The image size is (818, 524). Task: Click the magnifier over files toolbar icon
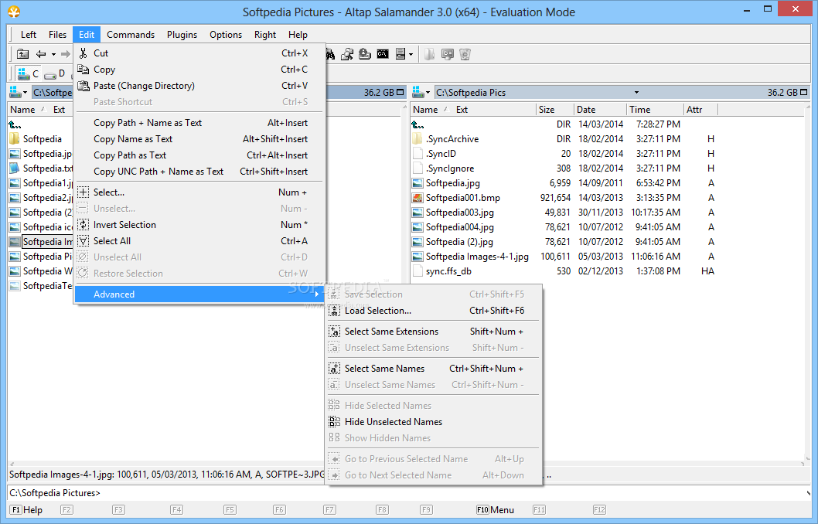click(x=347, y=53)
